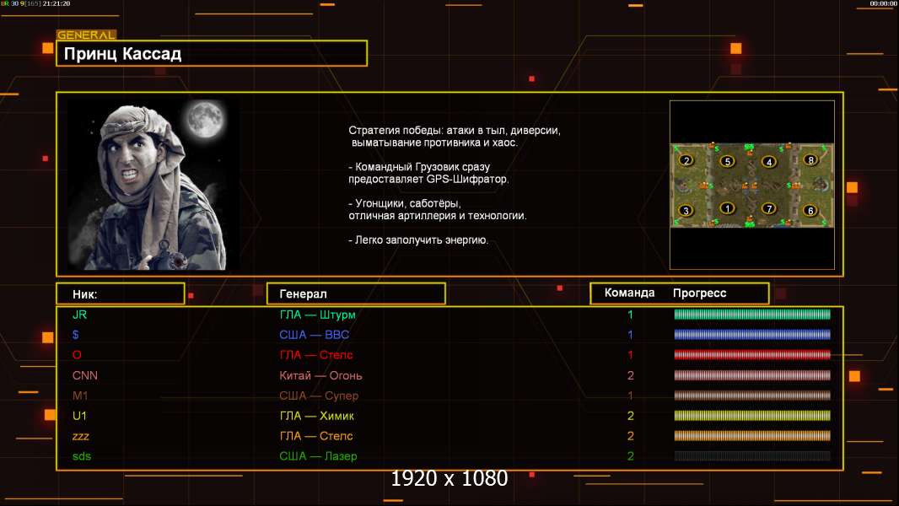Screen dimensions: 899x506
Task: Click start position 3 on the map
Action: click(686, 210)
